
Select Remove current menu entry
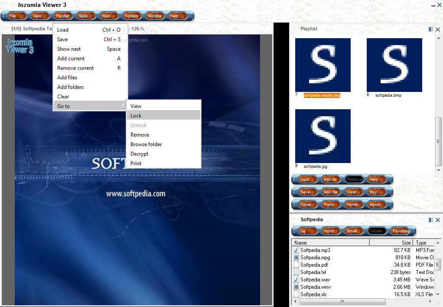90,68
